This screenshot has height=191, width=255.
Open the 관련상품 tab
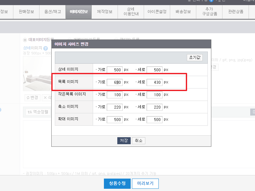click(235, 12)
